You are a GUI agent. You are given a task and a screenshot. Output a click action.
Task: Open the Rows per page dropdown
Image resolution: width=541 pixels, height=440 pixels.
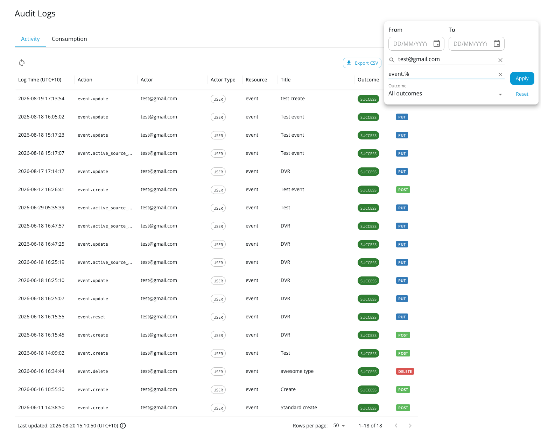[x=339, y=426]
